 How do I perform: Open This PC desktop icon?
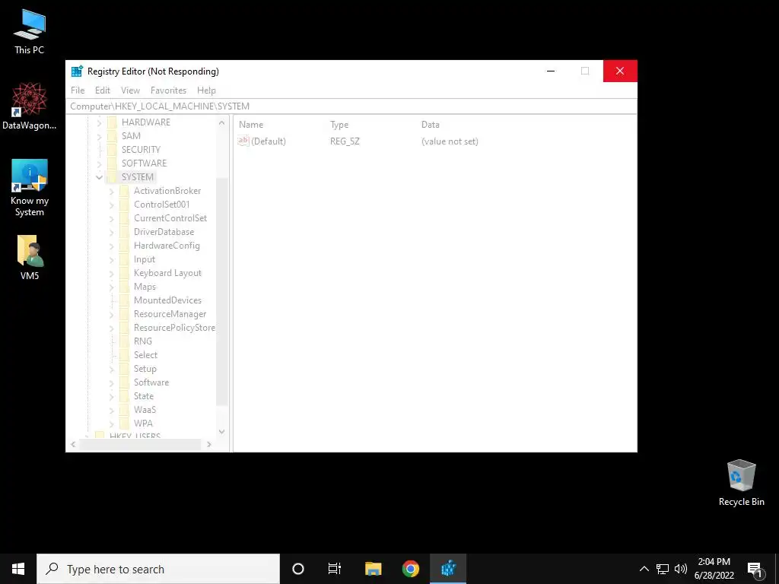(30, 32)
